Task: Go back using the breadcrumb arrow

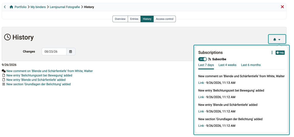Action: click(x=5, y=7)
